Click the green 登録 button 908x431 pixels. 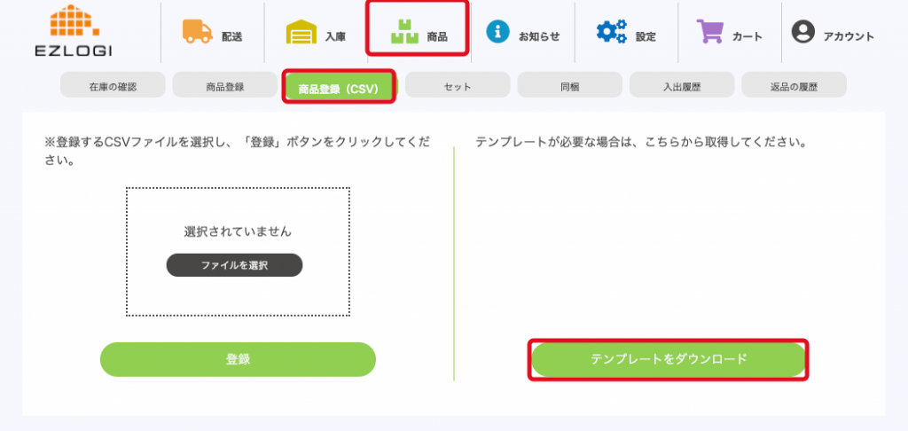pos(238,359)
